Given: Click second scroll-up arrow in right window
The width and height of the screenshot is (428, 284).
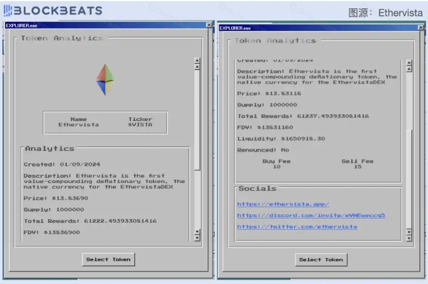Looking at the screenshot, I should click(409, 69).
